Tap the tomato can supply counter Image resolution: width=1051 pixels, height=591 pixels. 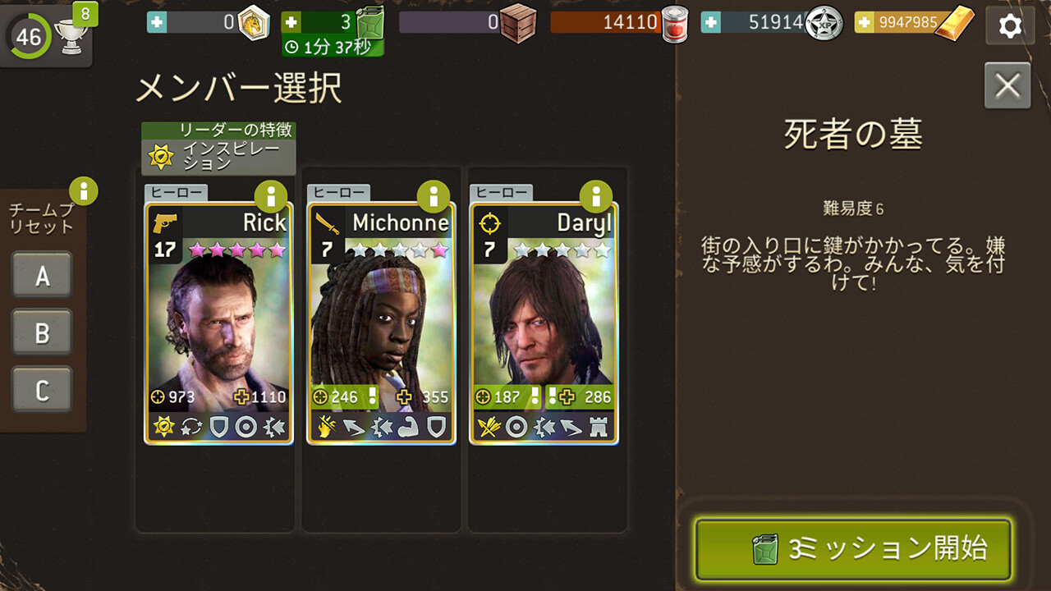[x=621, y=22]
